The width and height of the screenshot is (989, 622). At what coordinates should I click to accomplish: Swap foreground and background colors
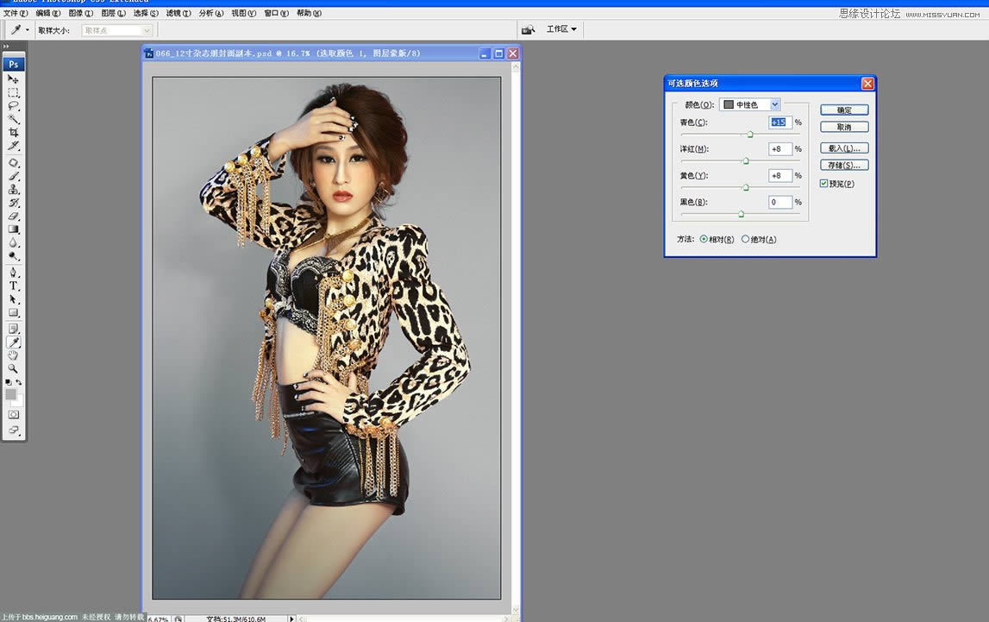point(19,382)
